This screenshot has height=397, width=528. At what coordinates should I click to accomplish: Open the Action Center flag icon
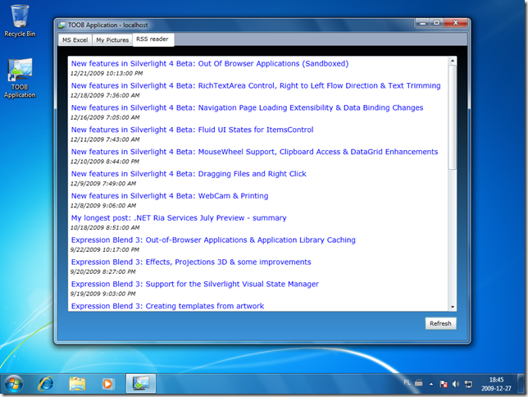pos(444,384)
